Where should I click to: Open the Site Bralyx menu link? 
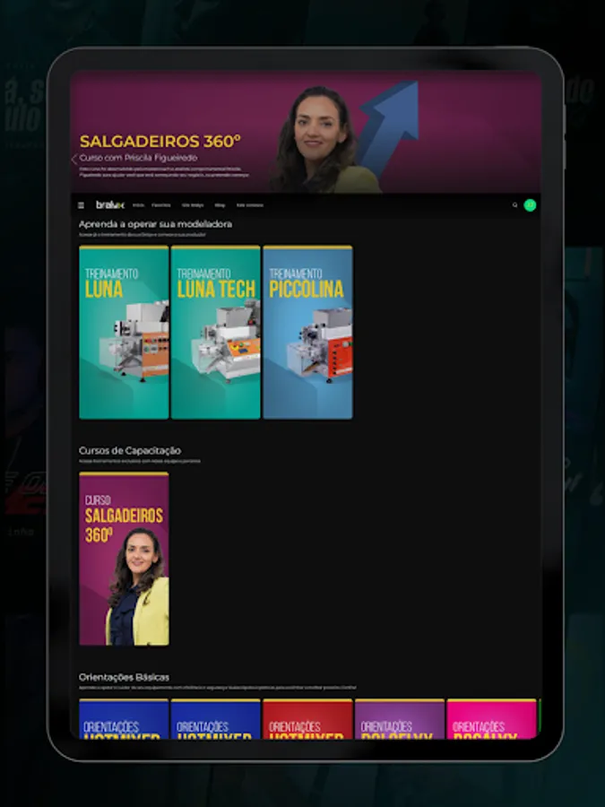click(193, 205)
